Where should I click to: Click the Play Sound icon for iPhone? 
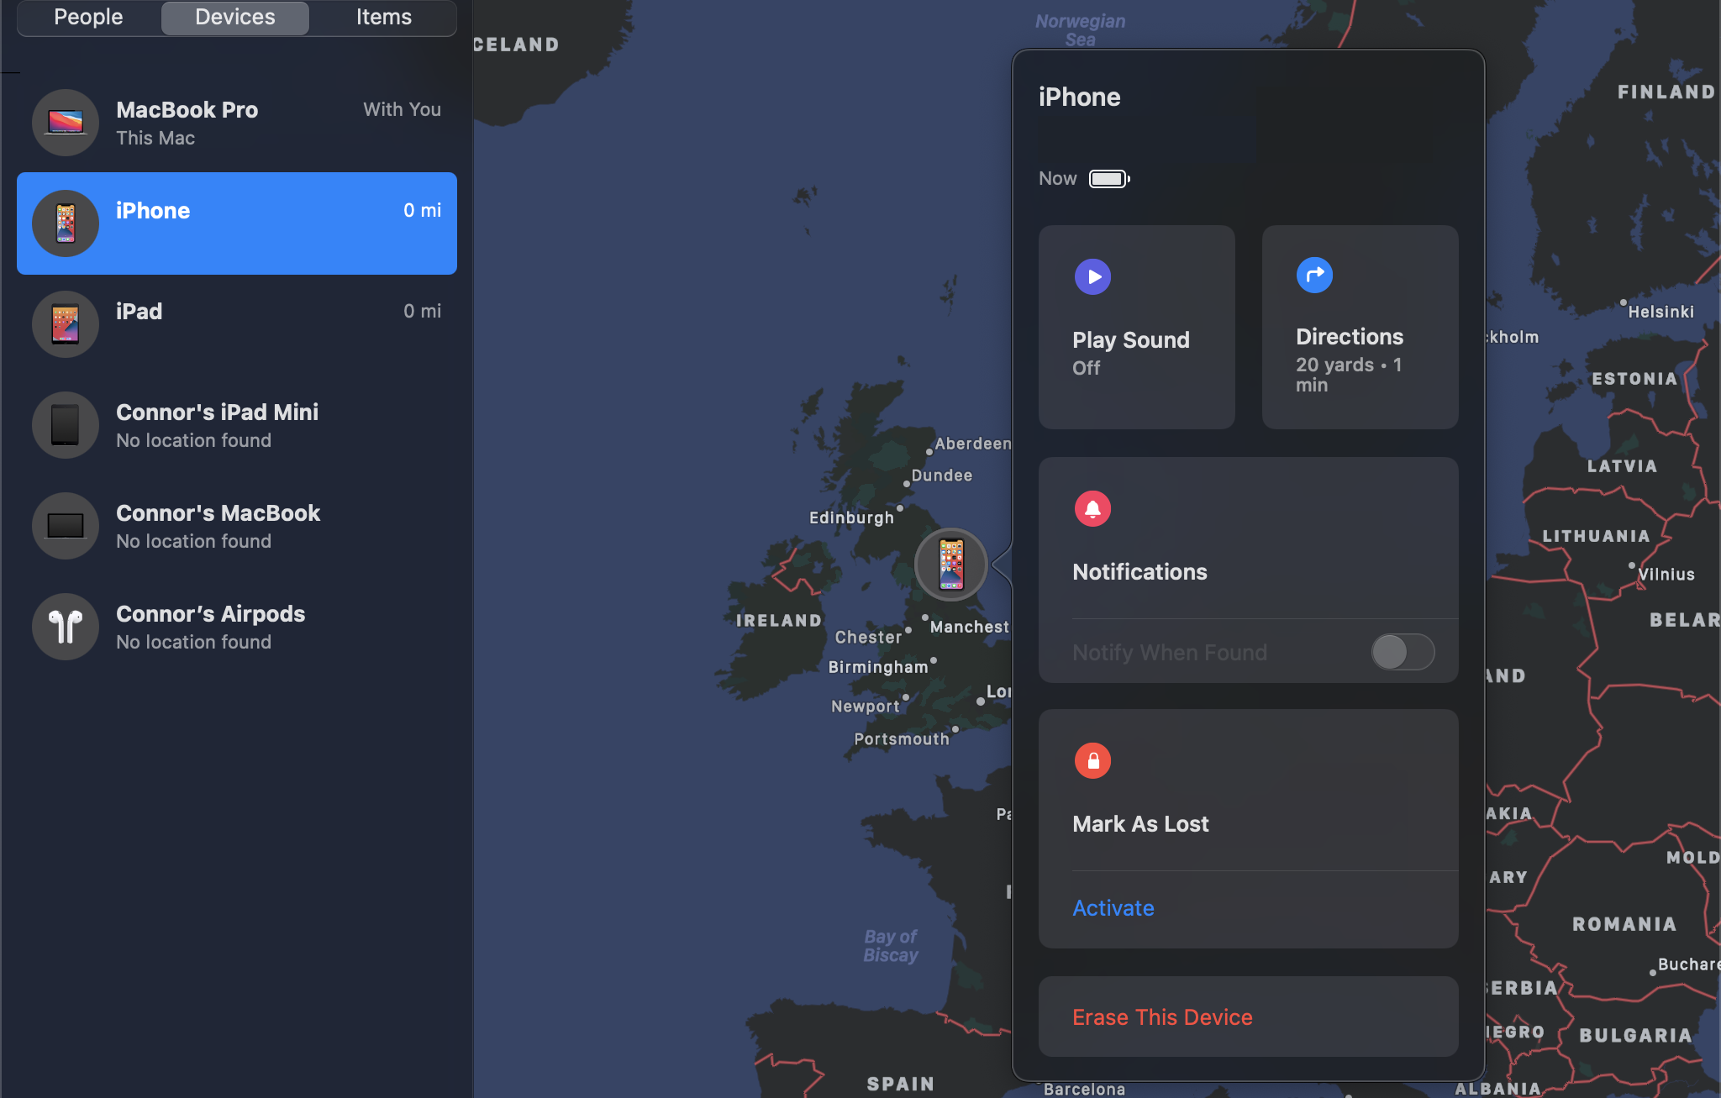1092,276
